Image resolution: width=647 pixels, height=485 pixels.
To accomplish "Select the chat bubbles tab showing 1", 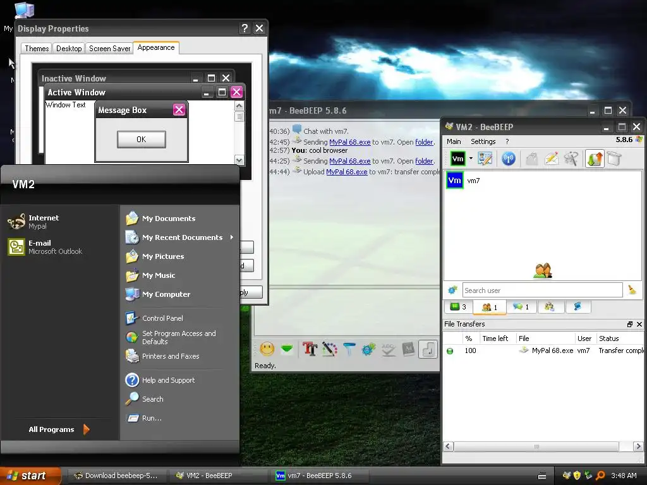I will pyautogui.click(x=521, y=306).
